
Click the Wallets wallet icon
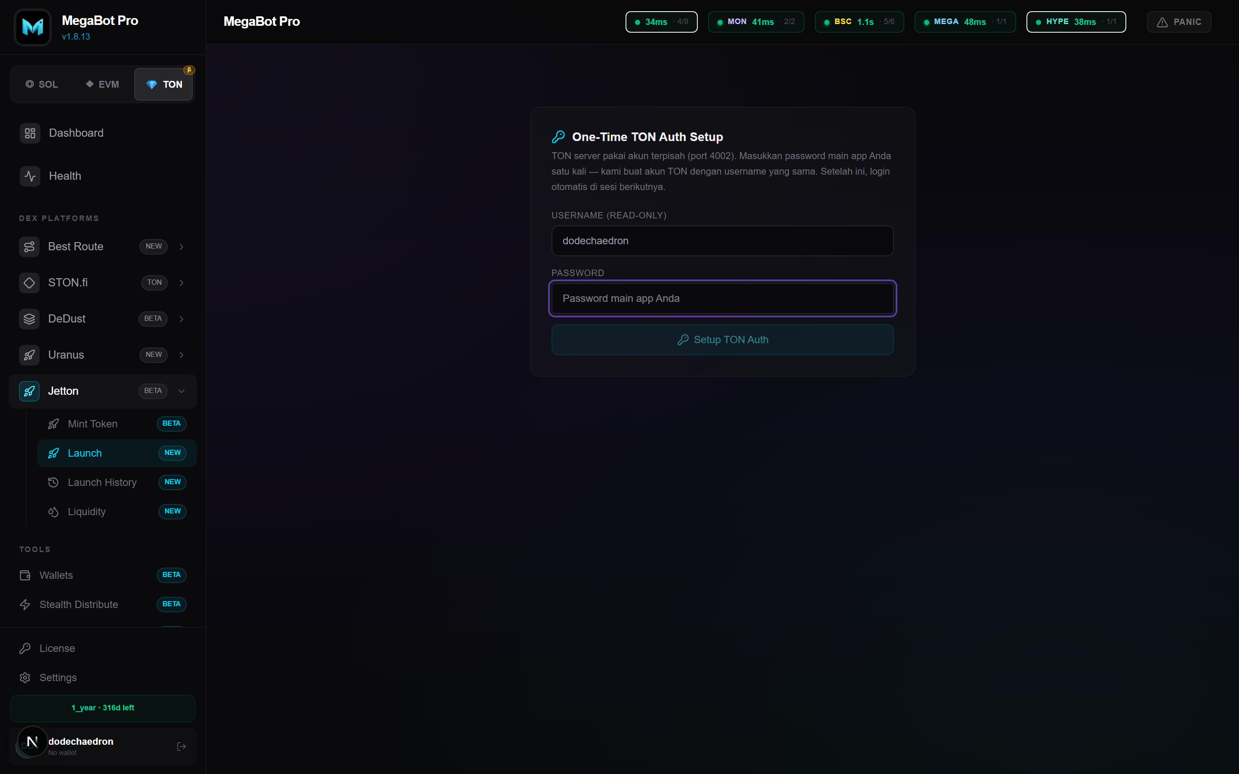tap(25, 575)
